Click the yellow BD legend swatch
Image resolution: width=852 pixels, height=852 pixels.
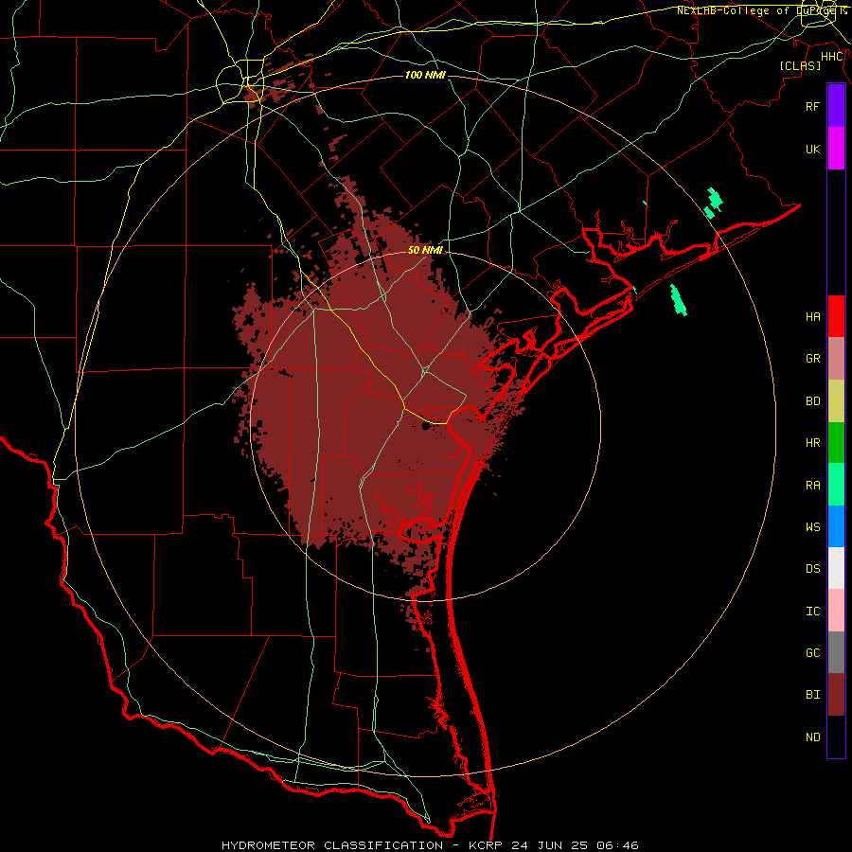(x=836, y=401)
